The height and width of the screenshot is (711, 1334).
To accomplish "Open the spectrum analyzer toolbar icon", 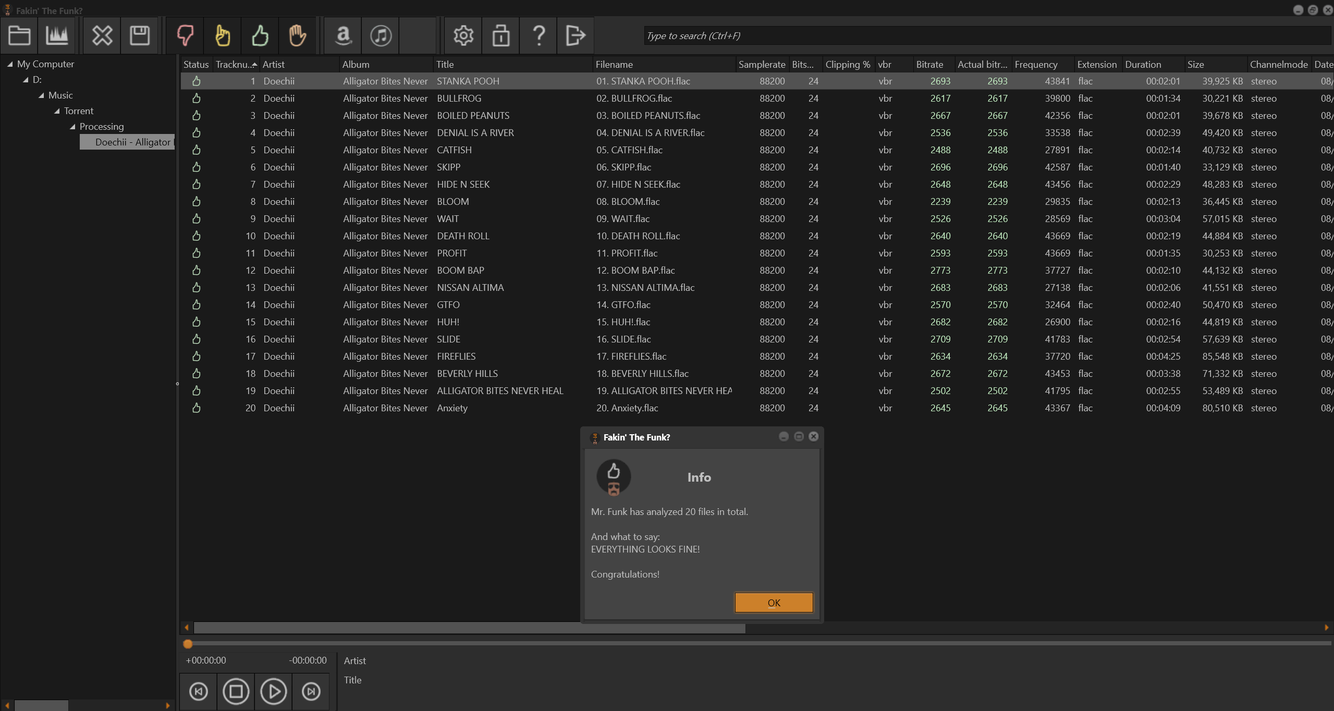I will click(x=57, y=35).
